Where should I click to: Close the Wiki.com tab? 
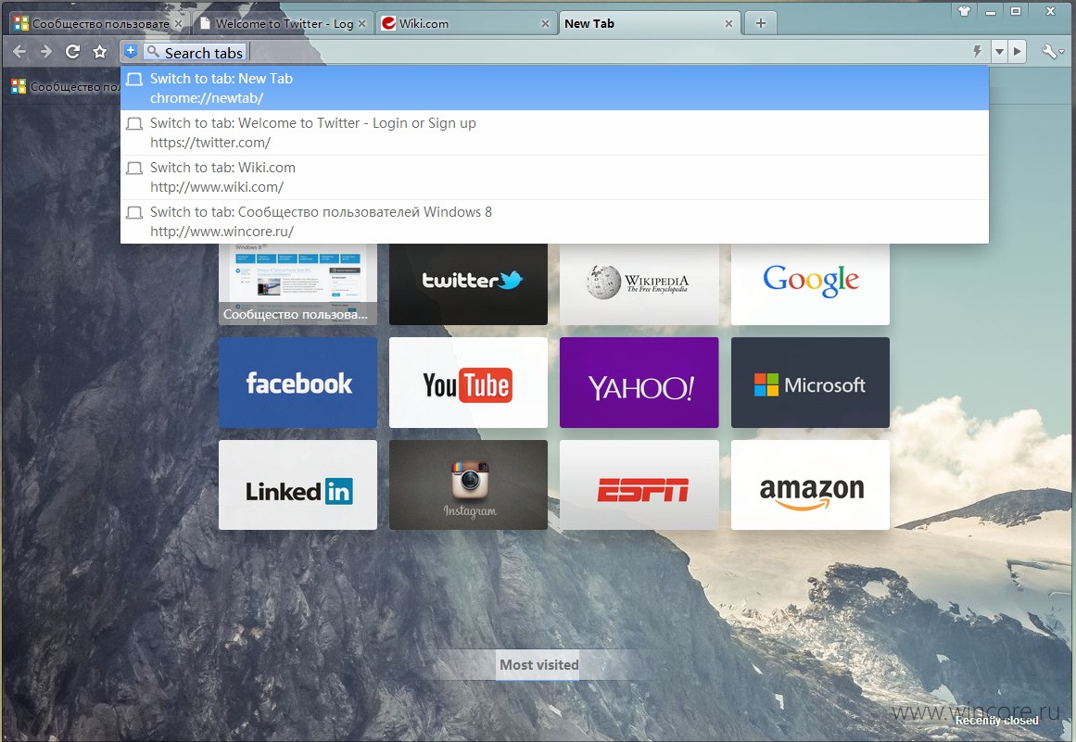(545, 23)
